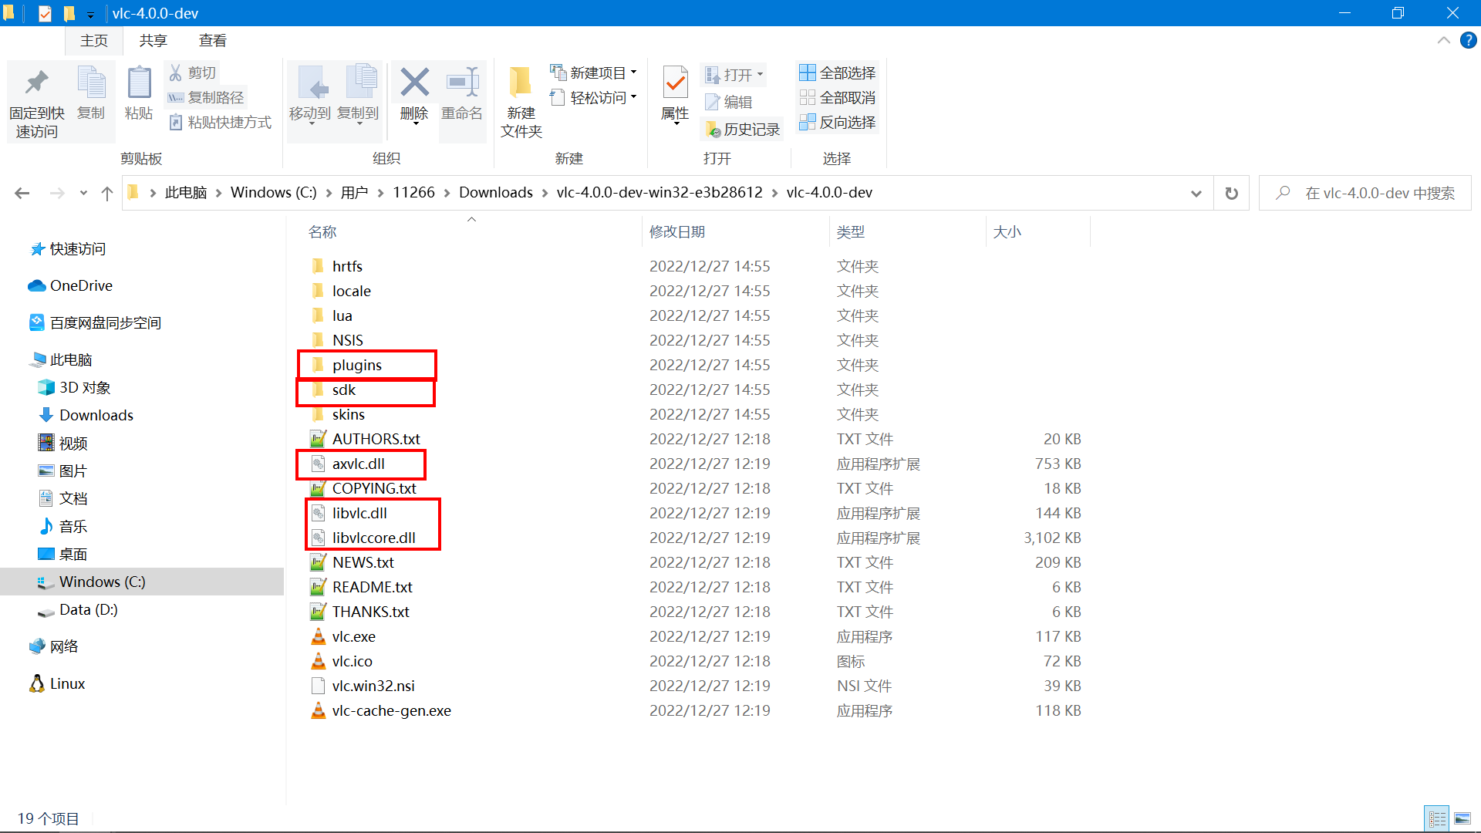Open the sdk folder
1481x833 pixels.
click(342, 389)
